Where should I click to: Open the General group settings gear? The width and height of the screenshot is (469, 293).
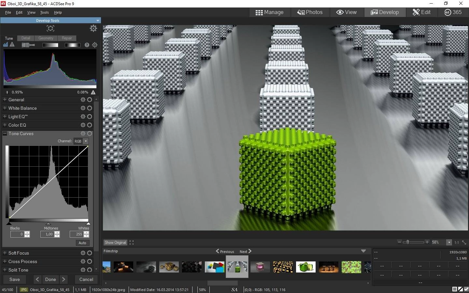point(83,100)
